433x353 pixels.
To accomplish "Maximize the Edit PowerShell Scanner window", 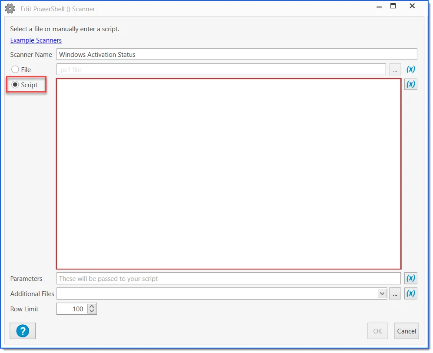I will click(393, 6).
